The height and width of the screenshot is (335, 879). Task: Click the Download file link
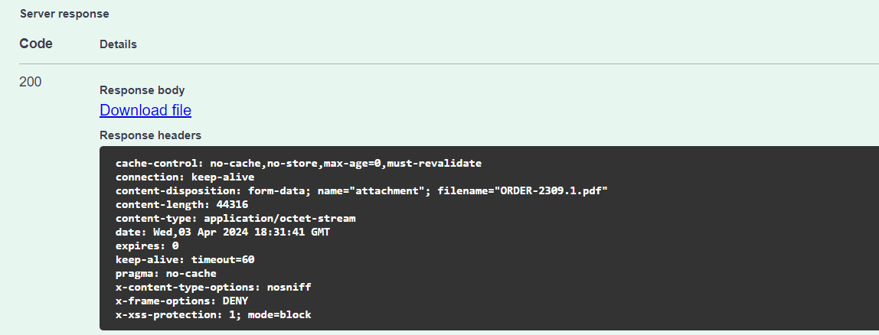point(145,111)
